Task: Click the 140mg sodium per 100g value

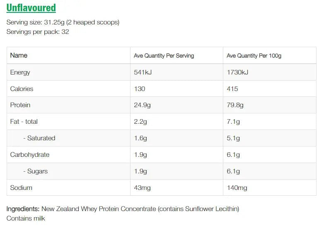Action: coord(237,188)
